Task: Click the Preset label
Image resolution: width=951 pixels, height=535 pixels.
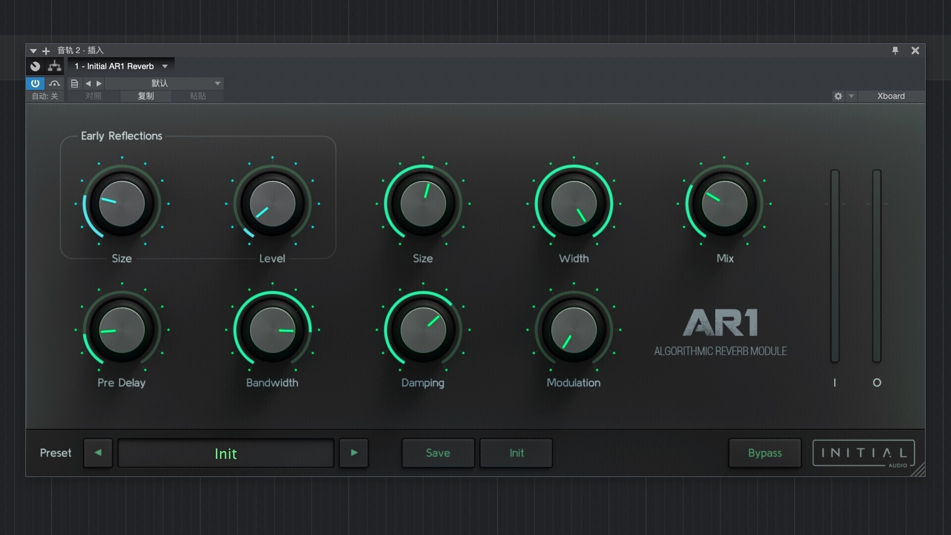Action: coord(55,453)
